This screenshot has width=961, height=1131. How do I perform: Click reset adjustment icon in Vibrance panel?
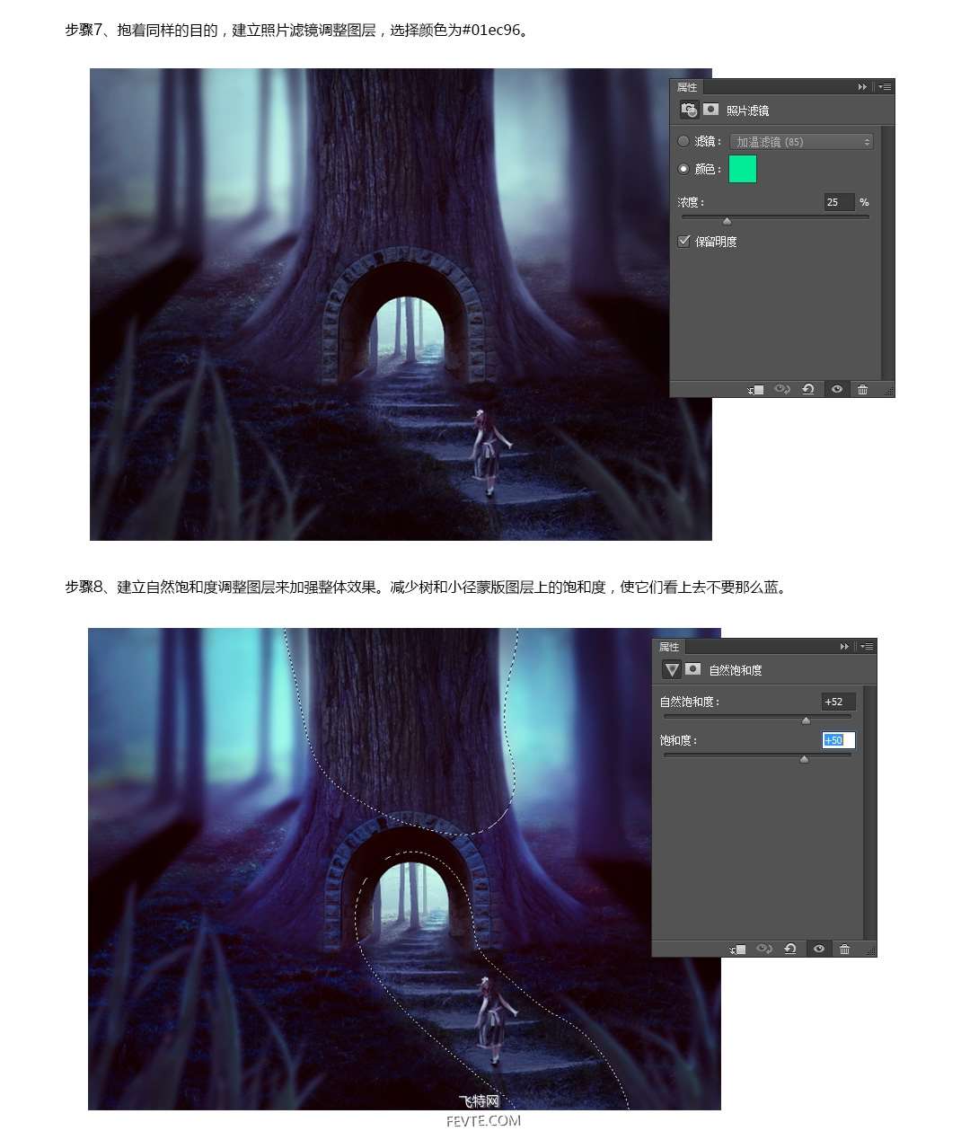790,949
